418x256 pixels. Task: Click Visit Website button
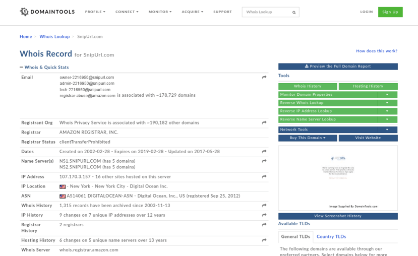[368, 138]
